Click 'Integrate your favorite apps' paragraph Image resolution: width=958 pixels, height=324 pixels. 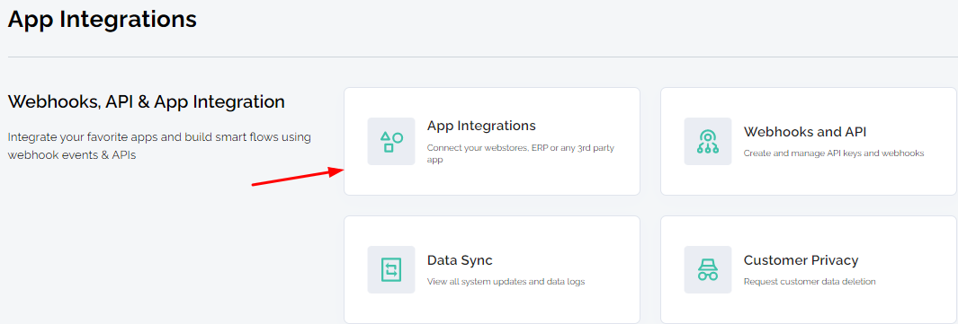pos(159,146)
